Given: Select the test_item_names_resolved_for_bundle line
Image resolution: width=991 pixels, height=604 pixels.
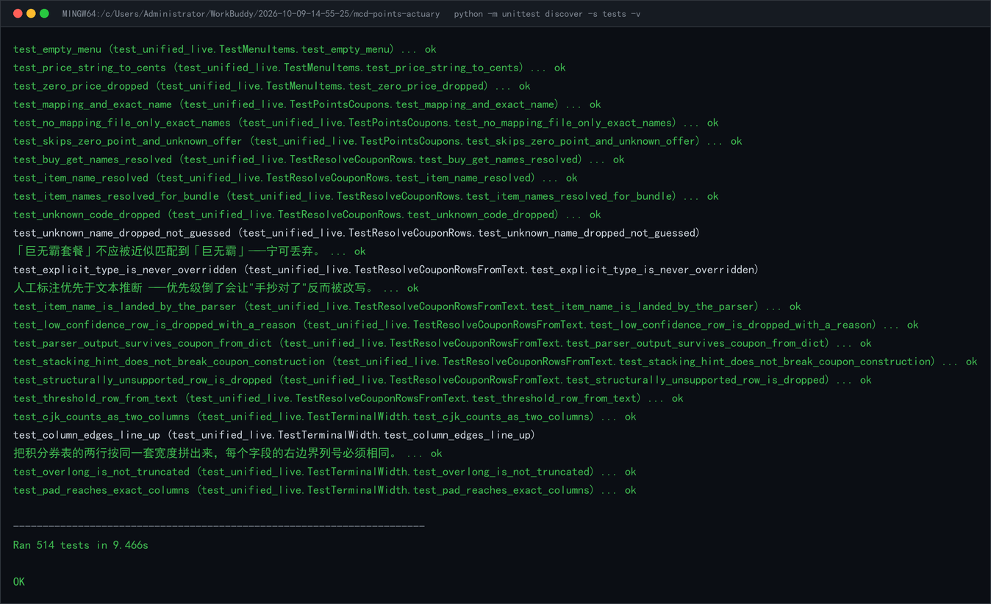Looking at the screenshot, I should (x=365, y=196).
